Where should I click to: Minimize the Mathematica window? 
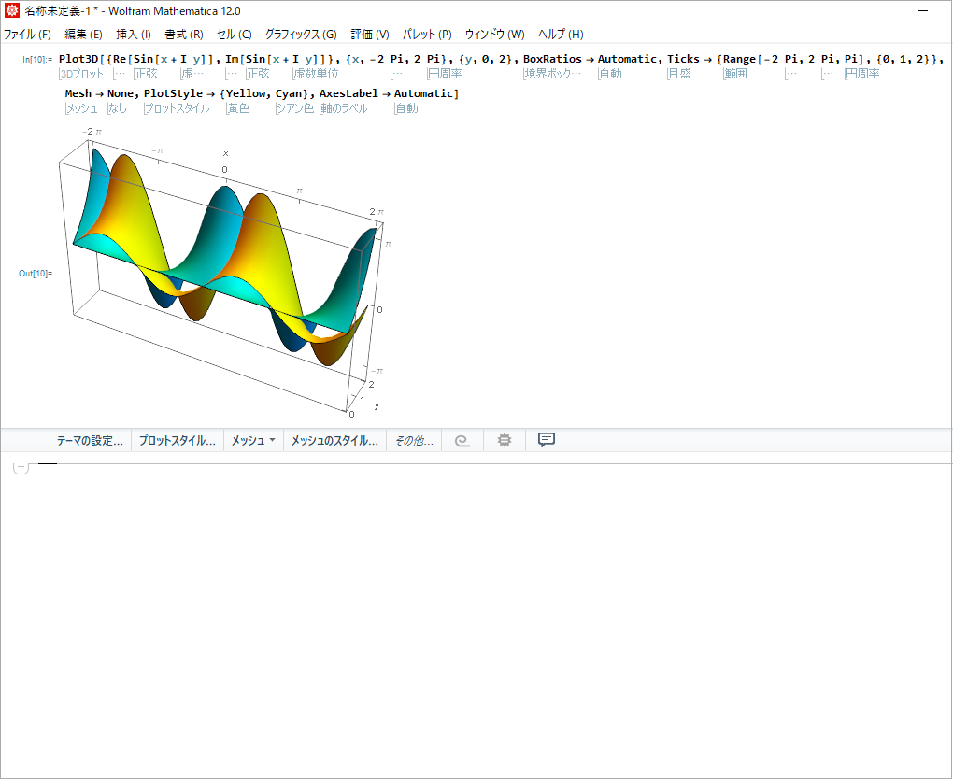click(x=923, y=11)
